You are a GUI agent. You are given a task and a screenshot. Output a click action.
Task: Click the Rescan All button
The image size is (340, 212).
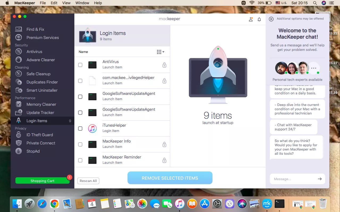pyautogui.click(x=88, y=181)
